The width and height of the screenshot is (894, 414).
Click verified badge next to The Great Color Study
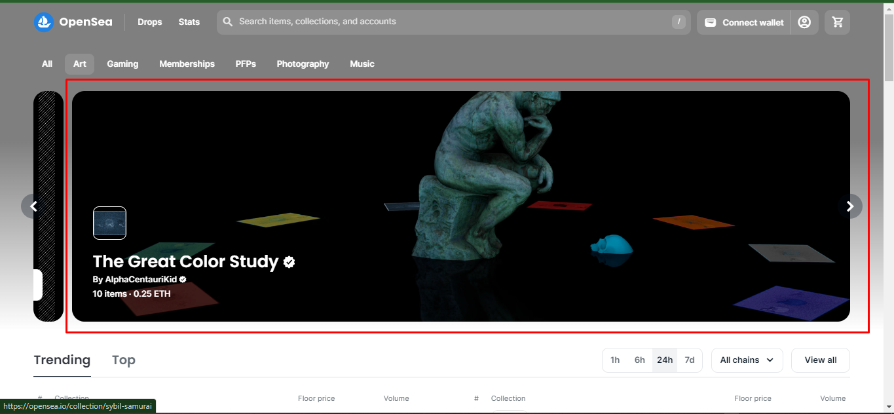289,262
